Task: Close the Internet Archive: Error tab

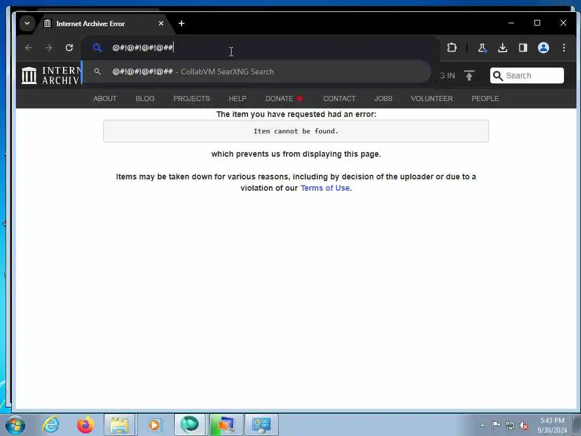Action: (161, 23)
